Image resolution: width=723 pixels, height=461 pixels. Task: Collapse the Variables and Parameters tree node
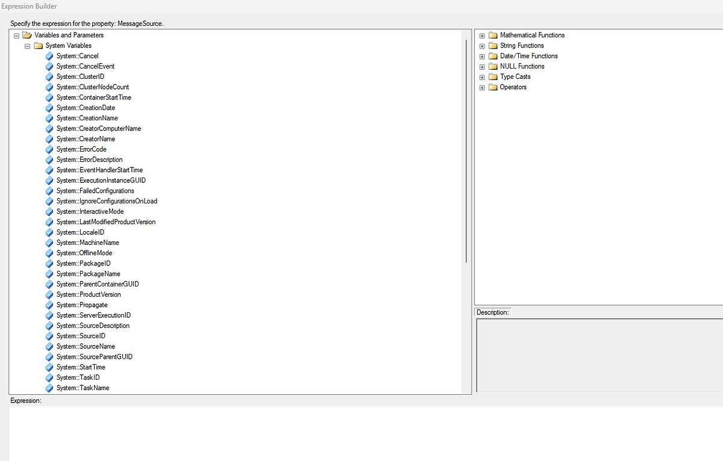click(x=16, y=35)
